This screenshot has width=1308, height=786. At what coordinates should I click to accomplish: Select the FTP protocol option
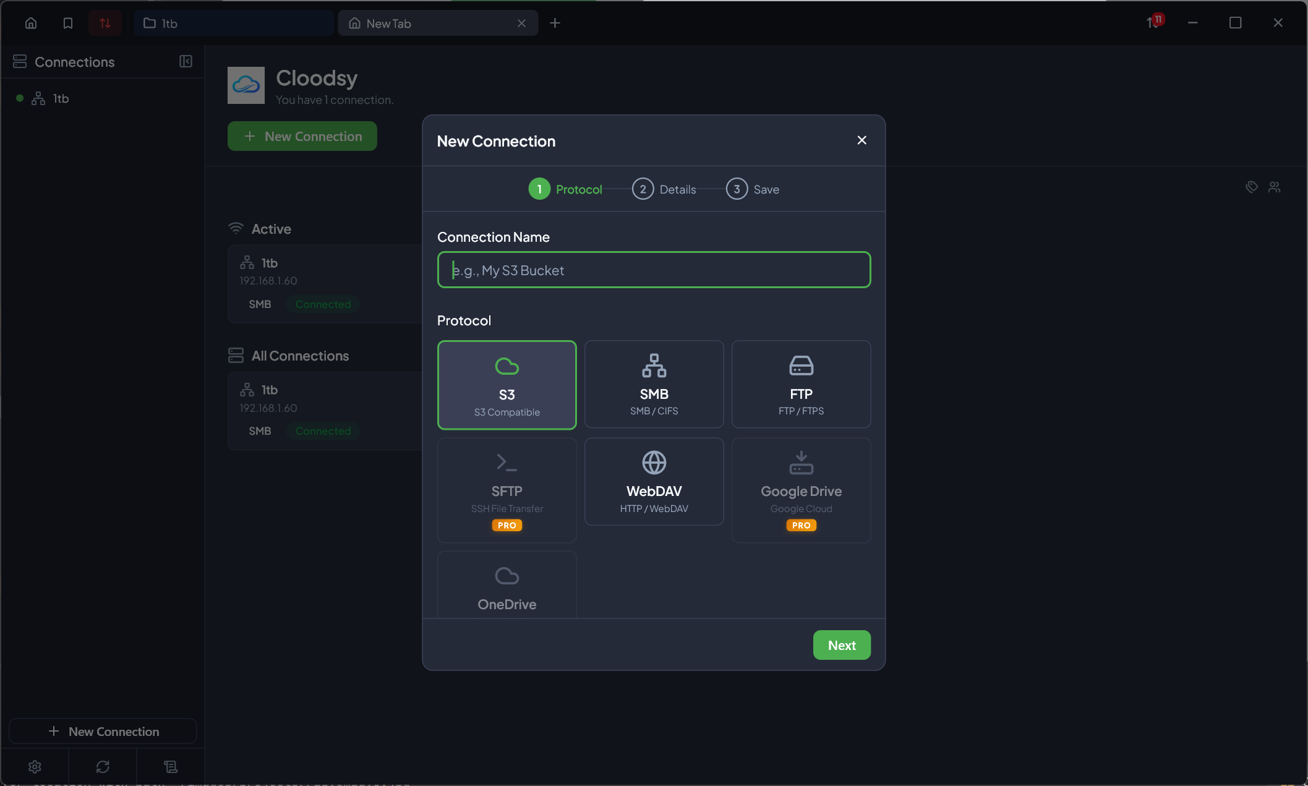[x=801, y=383]
